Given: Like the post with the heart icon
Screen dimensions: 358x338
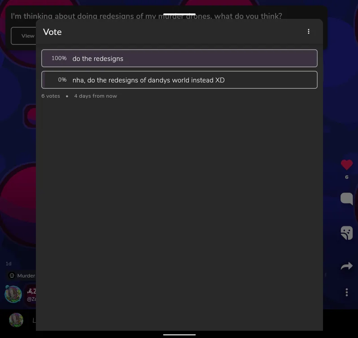Looking at the screenshot, I should [x=347, y=165].
